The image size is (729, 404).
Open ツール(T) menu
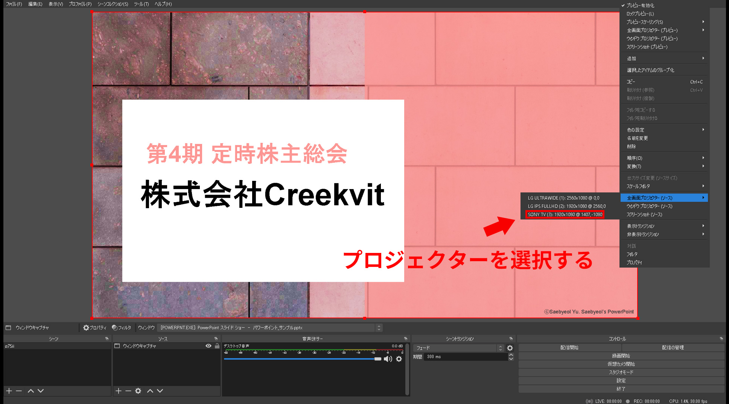click(142, 4)
